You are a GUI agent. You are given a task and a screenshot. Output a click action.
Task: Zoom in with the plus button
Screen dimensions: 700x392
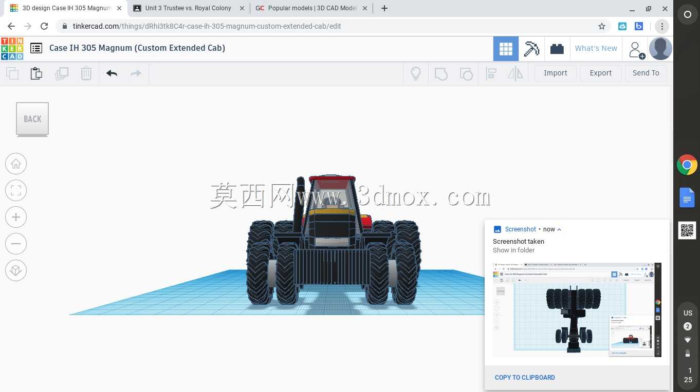(16, 218)
